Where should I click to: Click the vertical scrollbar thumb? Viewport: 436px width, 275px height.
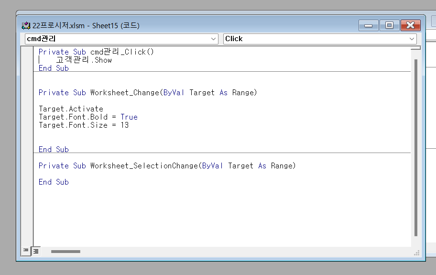(x=415, y=143)
